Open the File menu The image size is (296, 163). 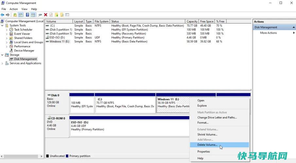4,9
